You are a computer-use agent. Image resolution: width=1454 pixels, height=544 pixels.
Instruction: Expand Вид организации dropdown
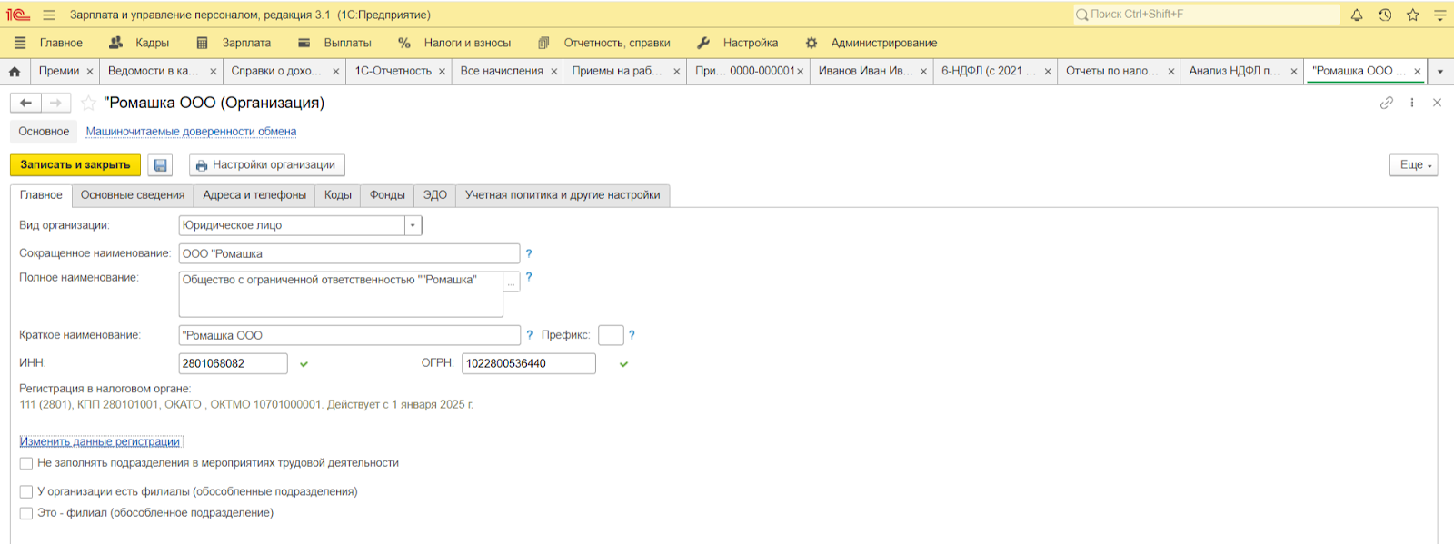(x=413, y=225)
